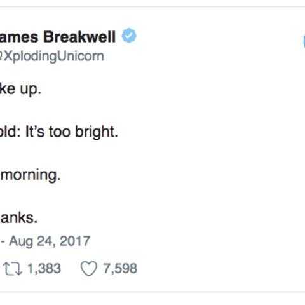Image resolution: width=305 pixels, height=305 pixels.
Task: Like the tweet with the heart icon
Action: pyautogui.click(x=89, y=269)
